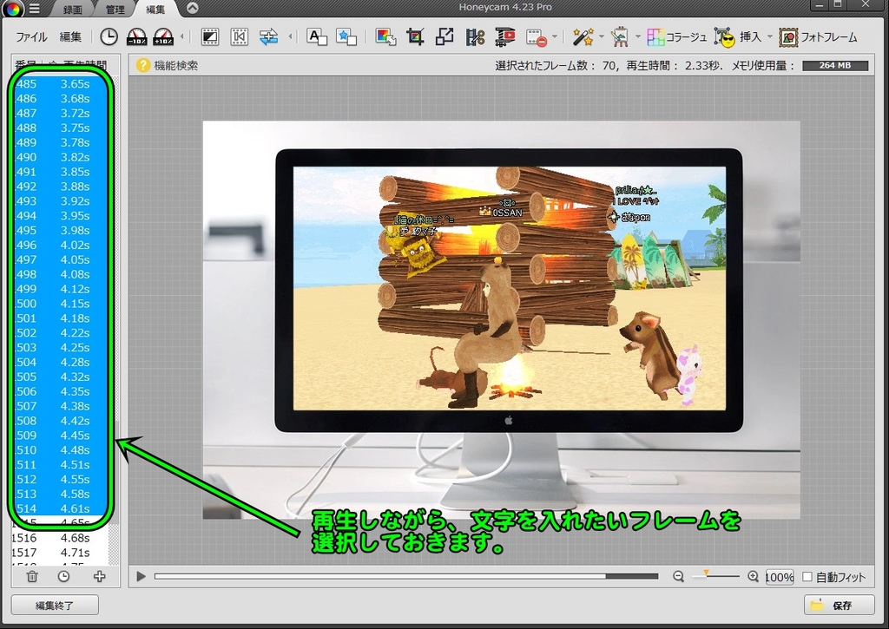Select frame row 496 at 4.02s

pyautogui.click(x=60, y=245)
